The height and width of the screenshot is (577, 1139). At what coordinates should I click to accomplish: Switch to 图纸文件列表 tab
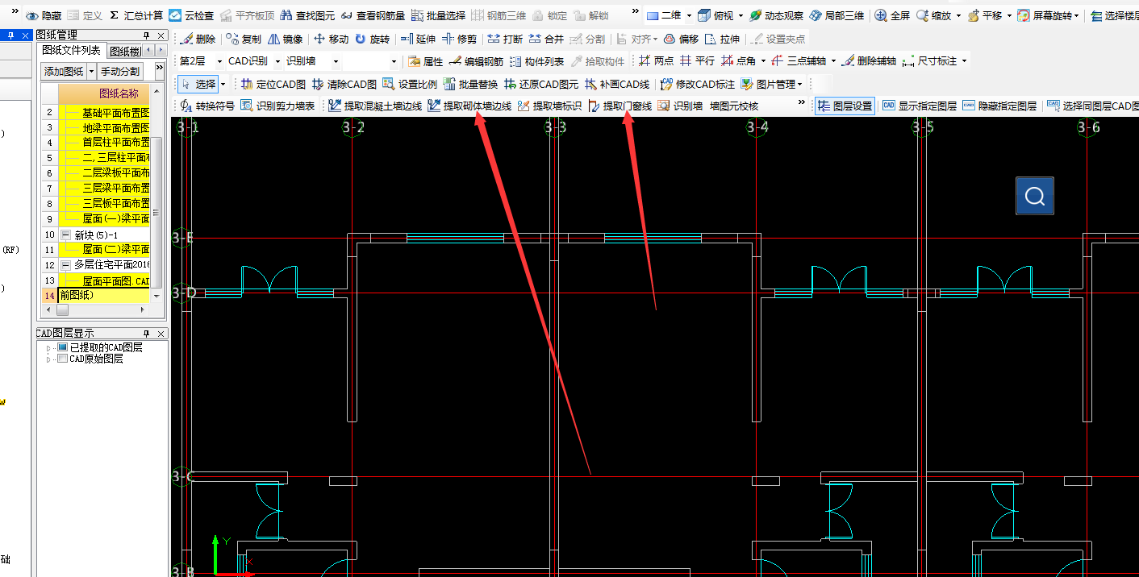(72, 50)
